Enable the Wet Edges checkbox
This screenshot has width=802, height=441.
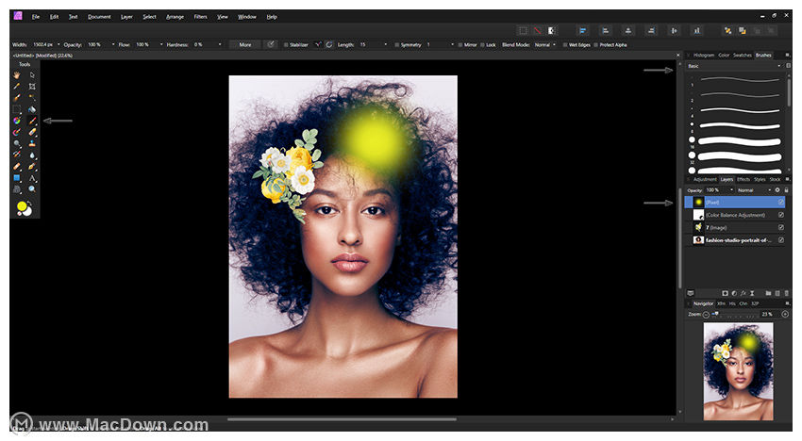565,45
